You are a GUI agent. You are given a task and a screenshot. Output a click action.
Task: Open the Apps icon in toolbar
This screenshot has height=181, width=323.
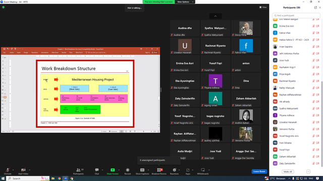tap(188, 170)
